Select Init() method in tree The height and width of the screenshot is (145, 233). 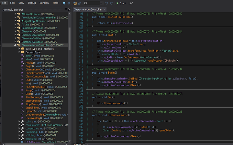pyautogui.click(x=39, y=83)
